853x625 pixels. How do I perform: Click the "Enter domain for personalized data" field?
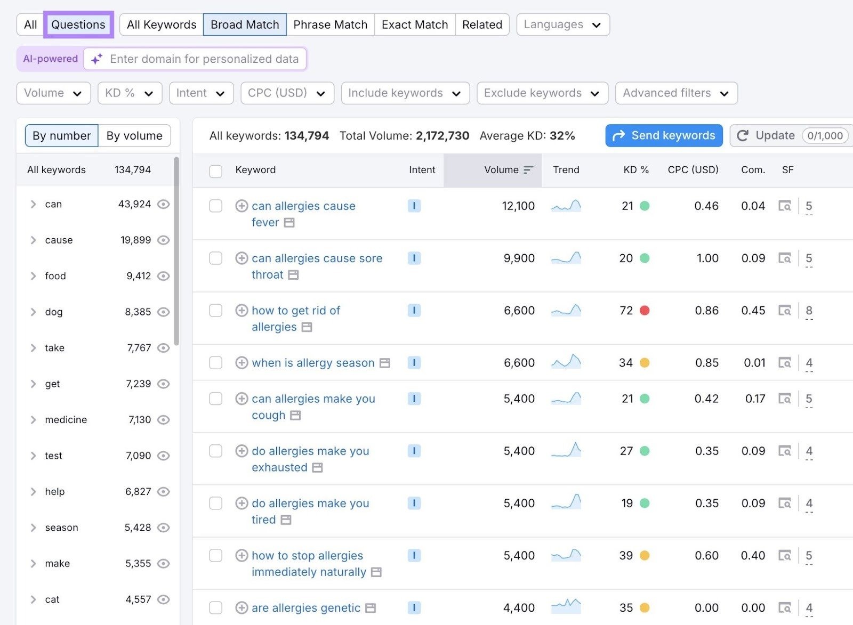tap(204, 59)
